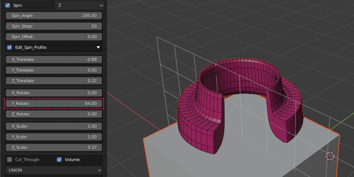The width and height of the screenshot is (354, 177).
Task: Open the UNION boolean mode dropdown
Action: coord(54,170)
